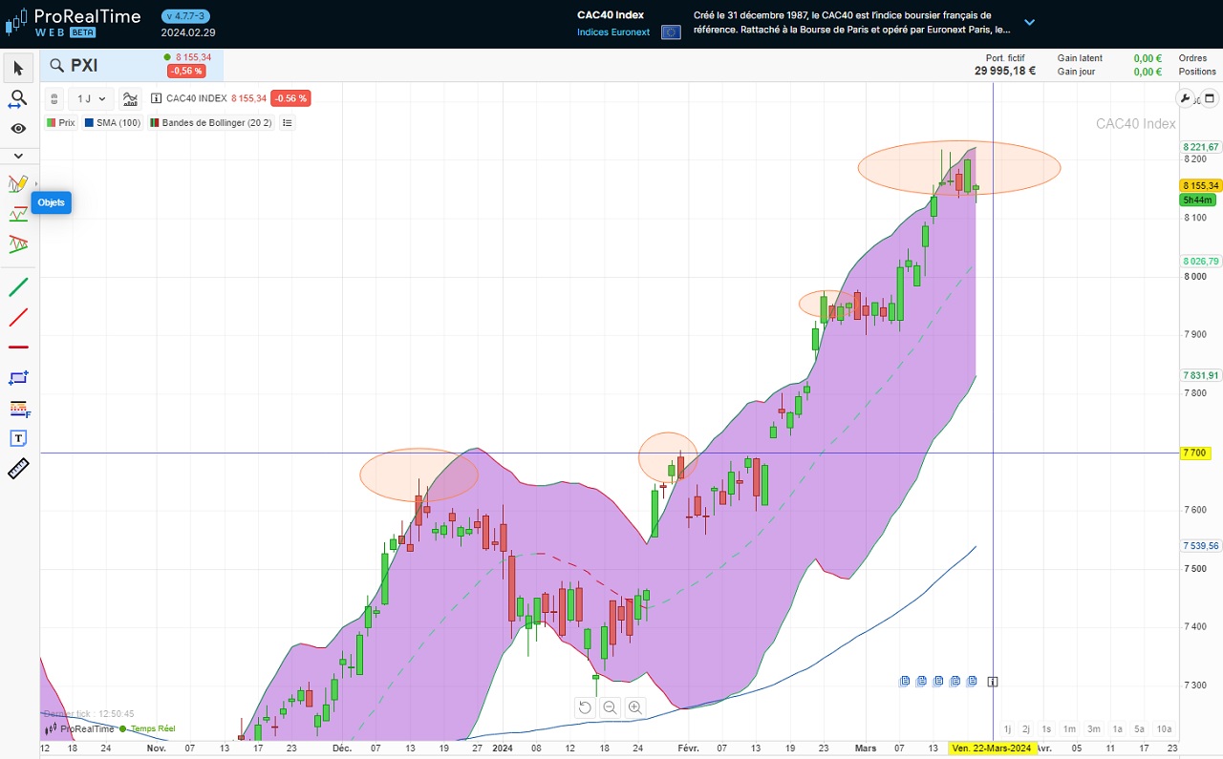1223x759 pixels.
Task: Select the text annotation tool
Action: 18,438
